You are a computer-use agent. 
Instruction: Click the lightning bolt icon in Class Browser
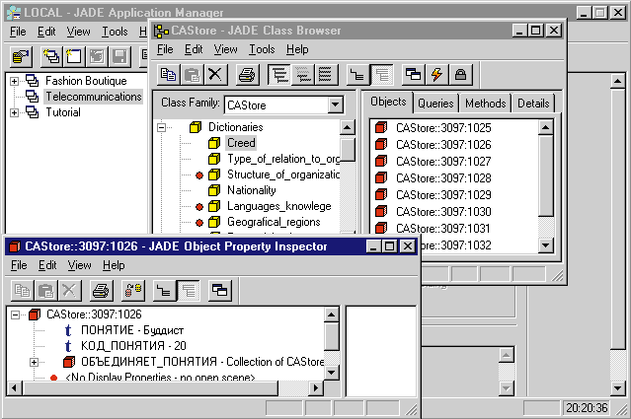click(436, 75)
